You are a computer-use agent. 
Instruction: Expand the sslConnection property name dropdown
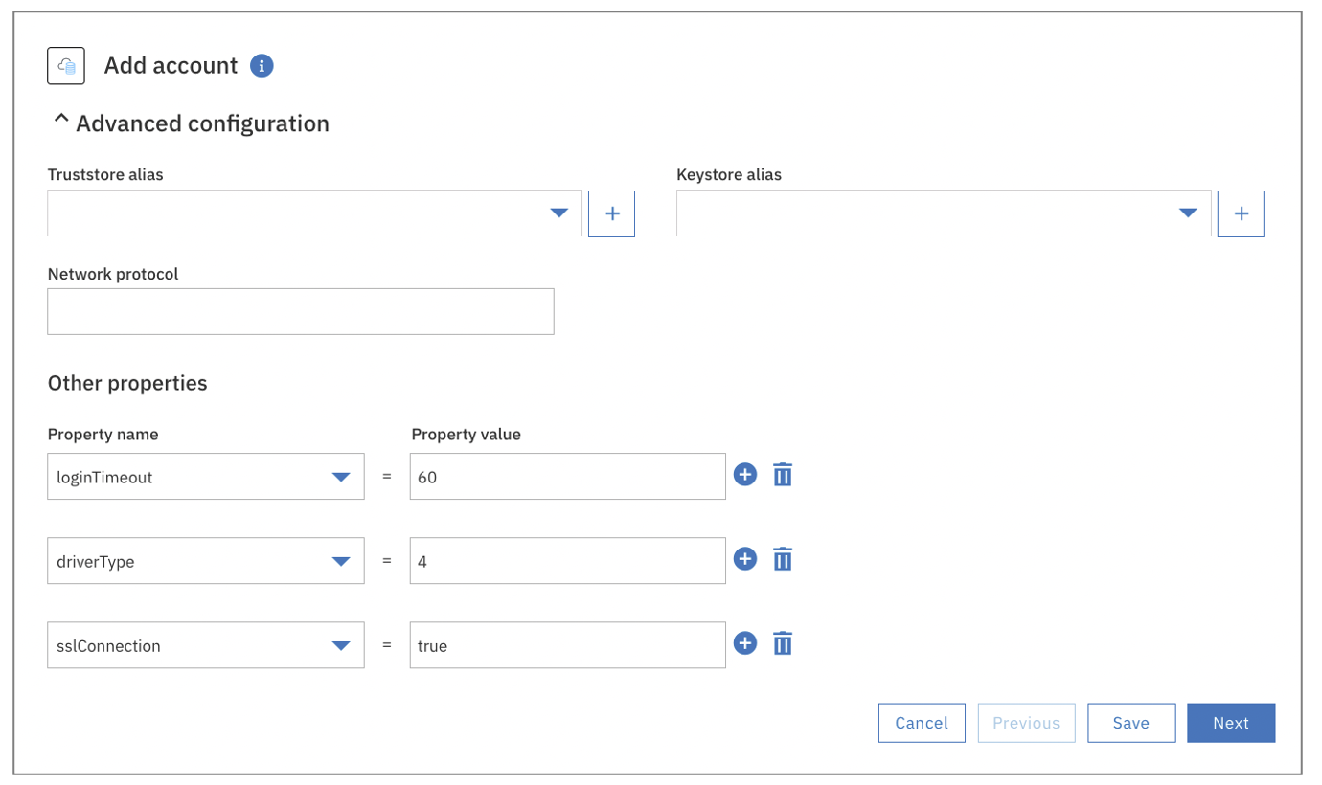pyautogui.click(x=341, y=645)
